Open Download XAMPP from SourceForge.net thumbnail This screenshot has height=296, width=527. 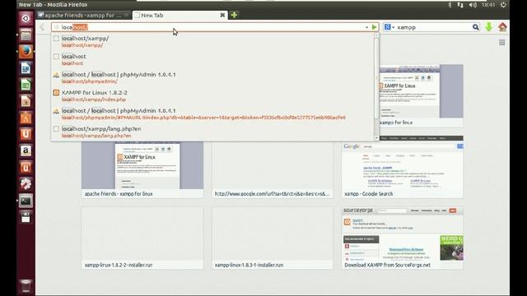point(403,238)
